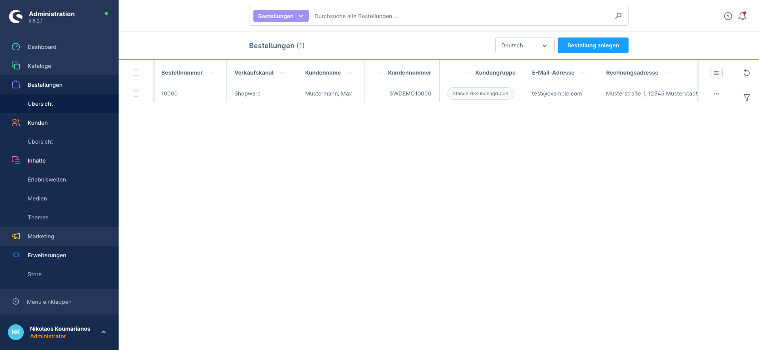Click the Shopware logo icon
This screenshot has height=350, width=759.
pos(16,17)
